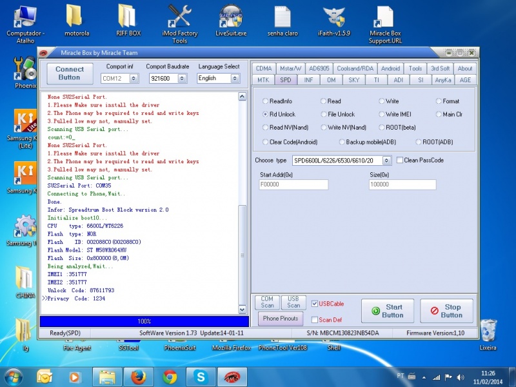Click the Windows Start orb
Image resolution: width=516 pixels, height=387 pixels.
[14, 377]
